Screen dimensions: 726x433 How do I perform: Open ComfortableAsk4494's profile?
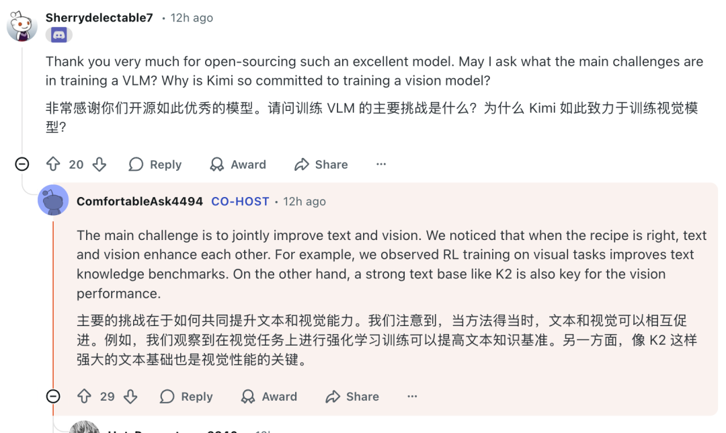140,201
